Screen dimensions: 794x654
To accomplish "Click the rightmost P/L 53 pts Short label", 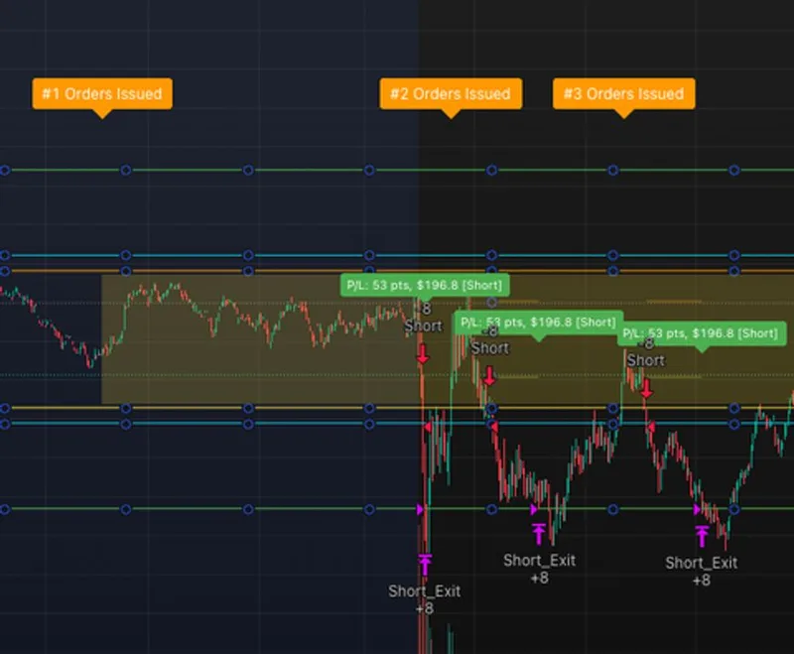I will tap(702, 333).
